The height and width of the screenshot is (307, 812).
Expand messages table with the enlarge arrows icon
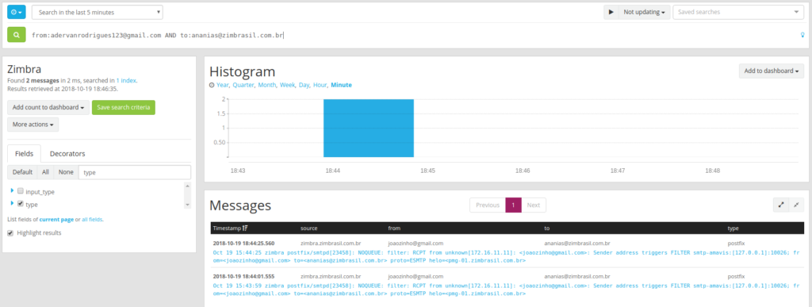pyautogui.click(x=781, y=205)
